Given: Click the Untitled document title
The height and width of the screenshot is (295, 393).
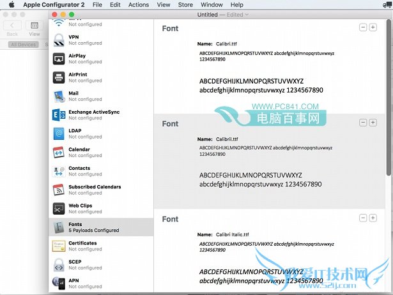Looking at the screenshot, I should point(207,15).
